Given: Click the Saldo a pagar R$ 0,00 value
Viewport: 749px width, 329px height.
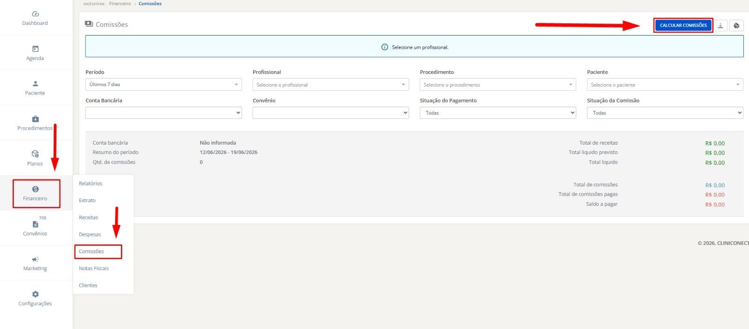Looking at the screenshot, I should (715, 205).
